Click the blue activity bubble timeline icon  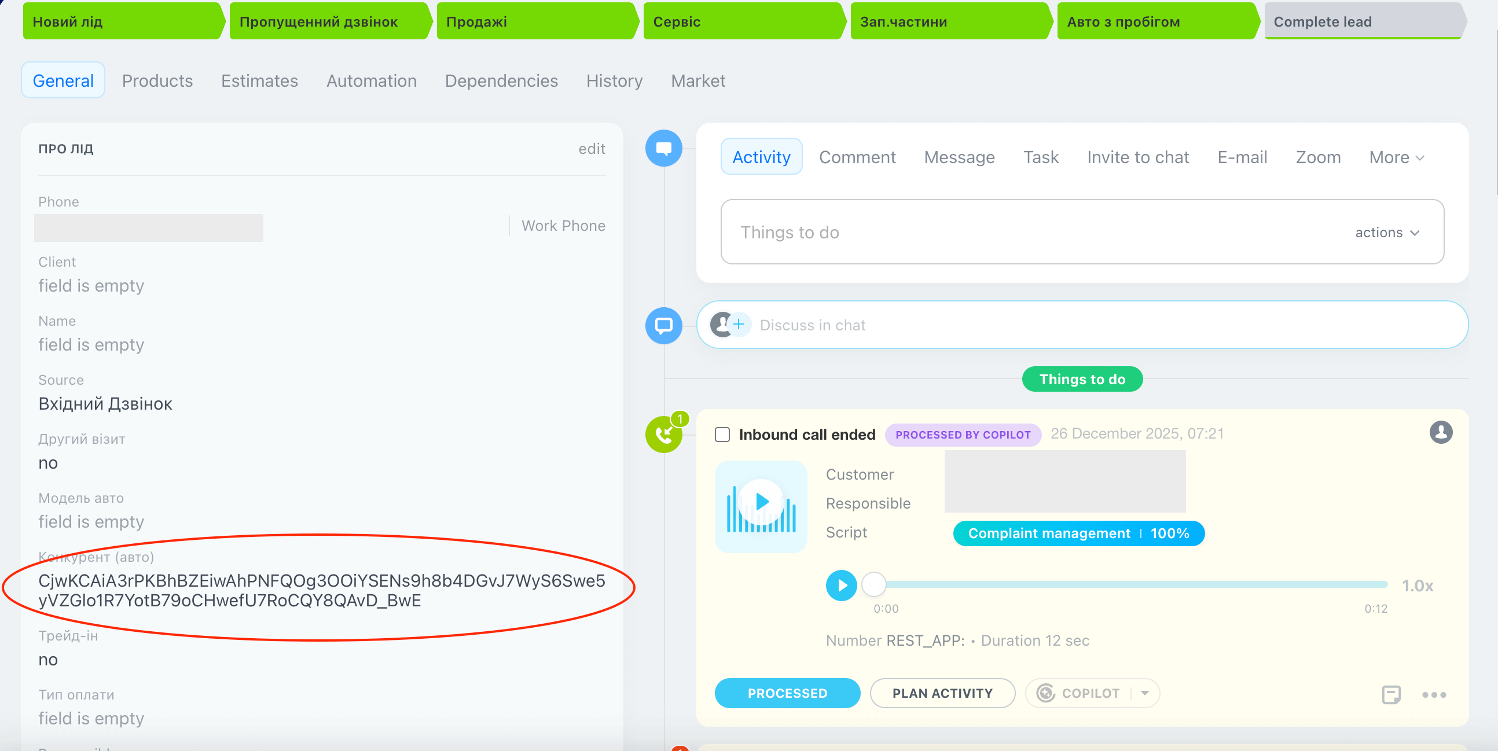(663, 148)
